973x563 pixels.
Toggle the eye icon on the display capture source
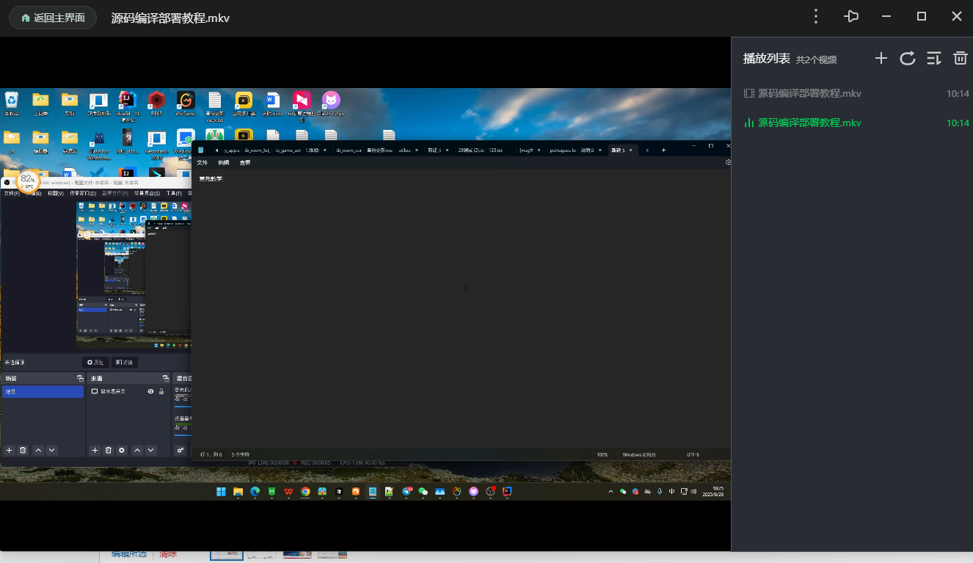[x=150, y=392]
